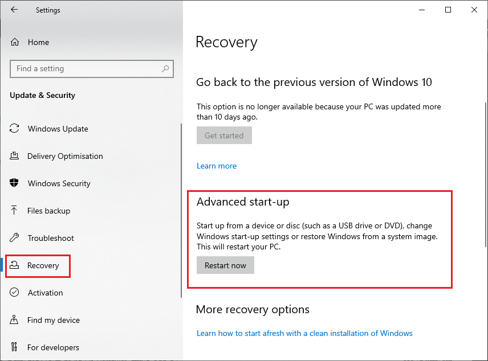Viewport: 488px width, 361px height.
Task: Click the Delivery Optimisation icon
Action: click(x=15, y=156)
